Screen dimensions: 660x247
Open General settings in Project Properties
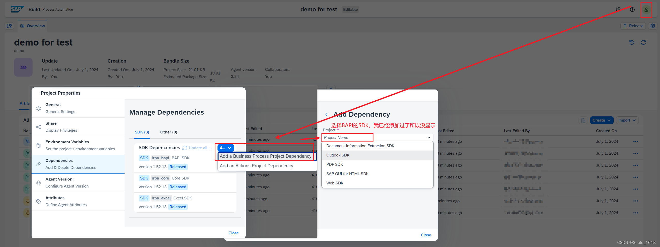coord(78,108)
